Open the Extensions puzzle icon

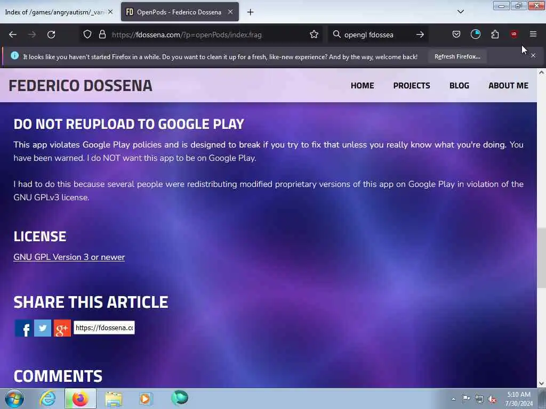point(495,34)
